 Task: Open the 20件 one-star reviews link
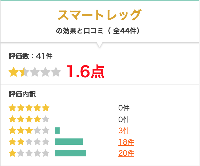126,153
